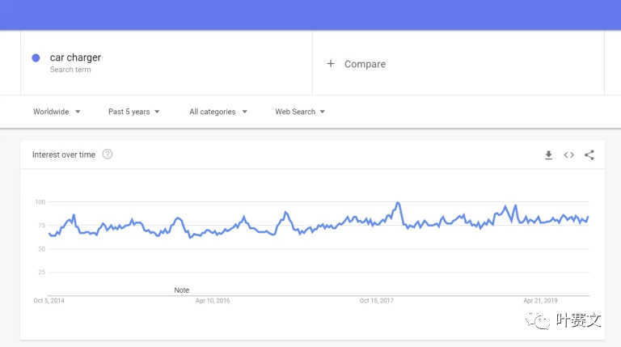Click the blue dot beside car charger

36,57
